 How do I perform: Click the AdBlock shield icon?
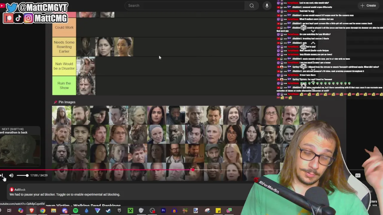[x=12, y=190]
